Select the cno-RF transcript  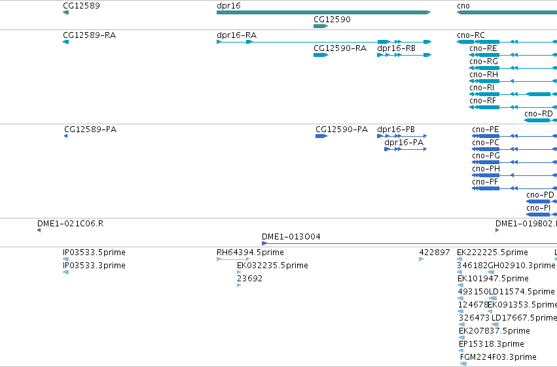[513, 107]
